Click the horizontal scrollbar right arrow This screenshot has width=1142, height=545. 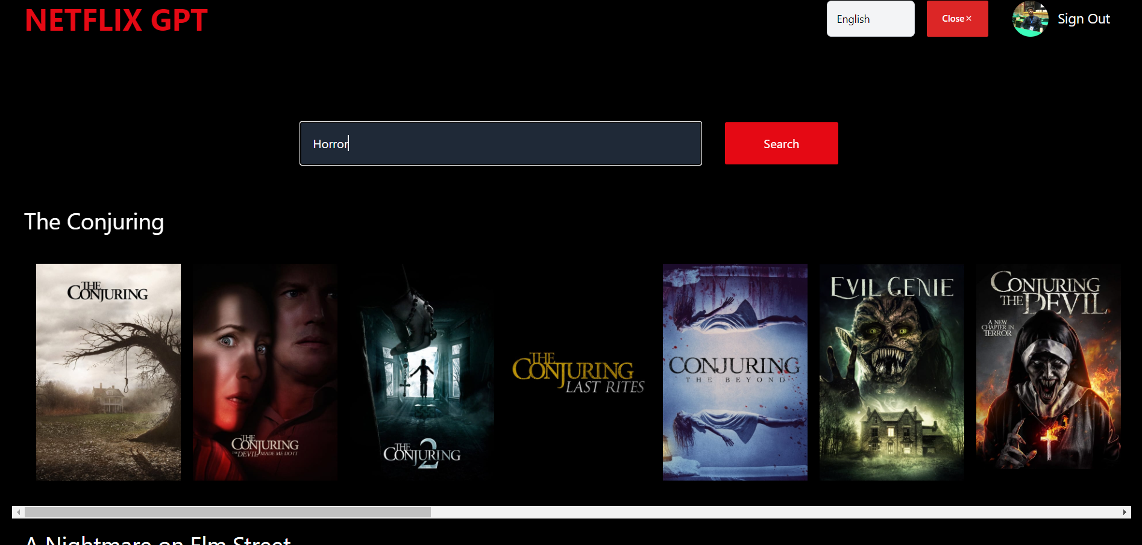point(1125,512)
